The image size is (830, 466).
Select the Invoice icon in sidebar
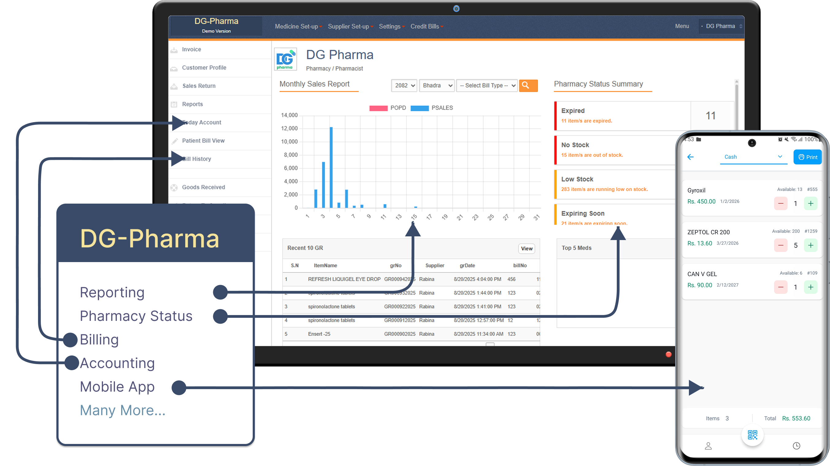click(x=174, y=49)
